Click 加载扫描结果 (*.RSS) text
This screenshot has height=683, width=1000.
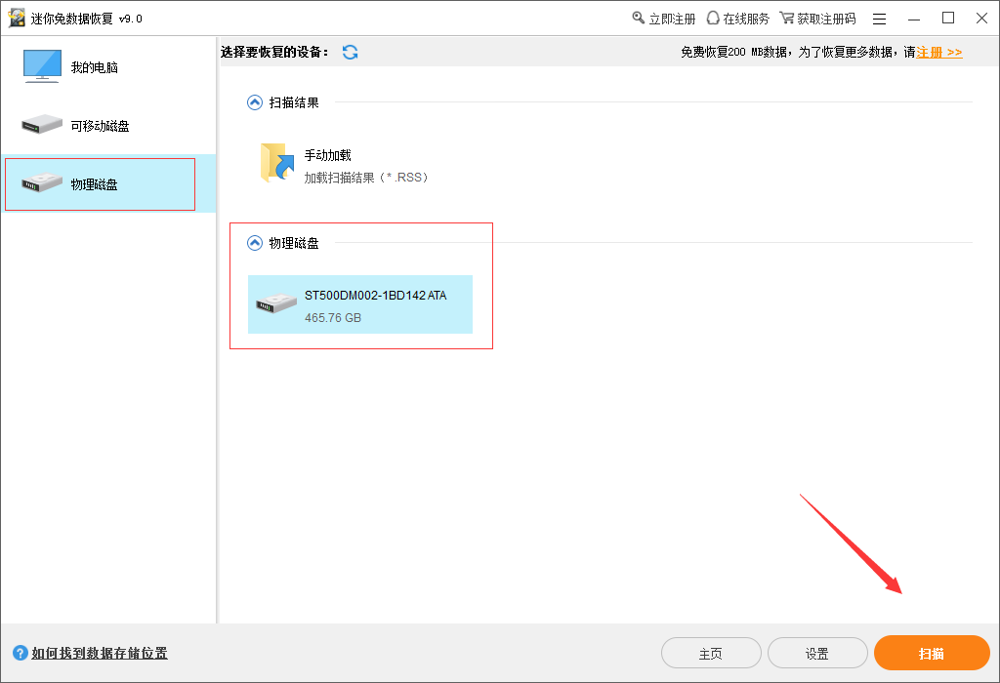click(x=366, y=178)
